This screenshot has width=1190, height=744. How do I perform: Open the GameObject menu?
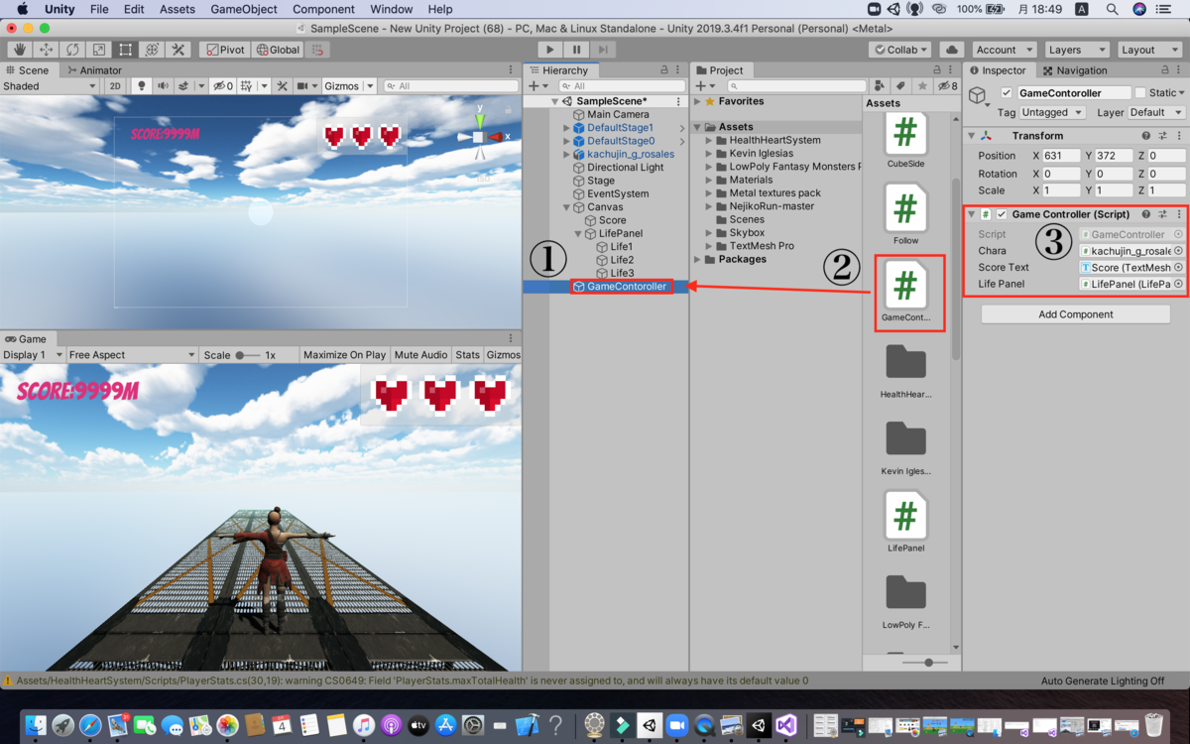point(244,9)
